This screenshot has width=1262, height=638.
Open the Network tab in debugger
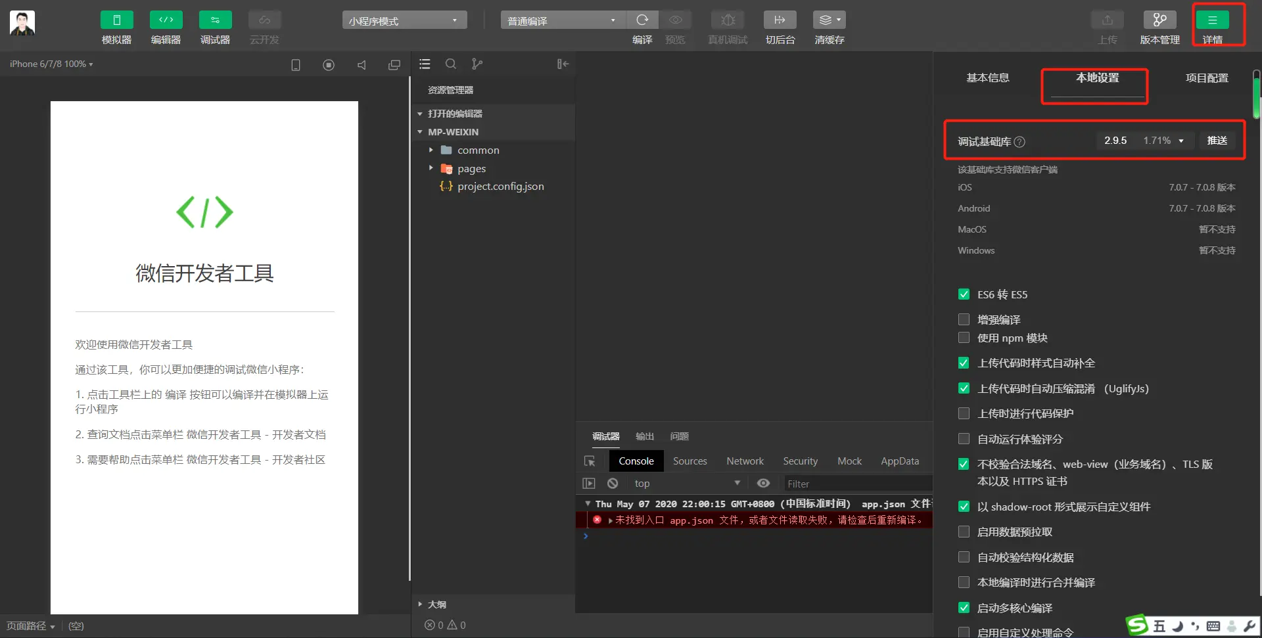745,461
